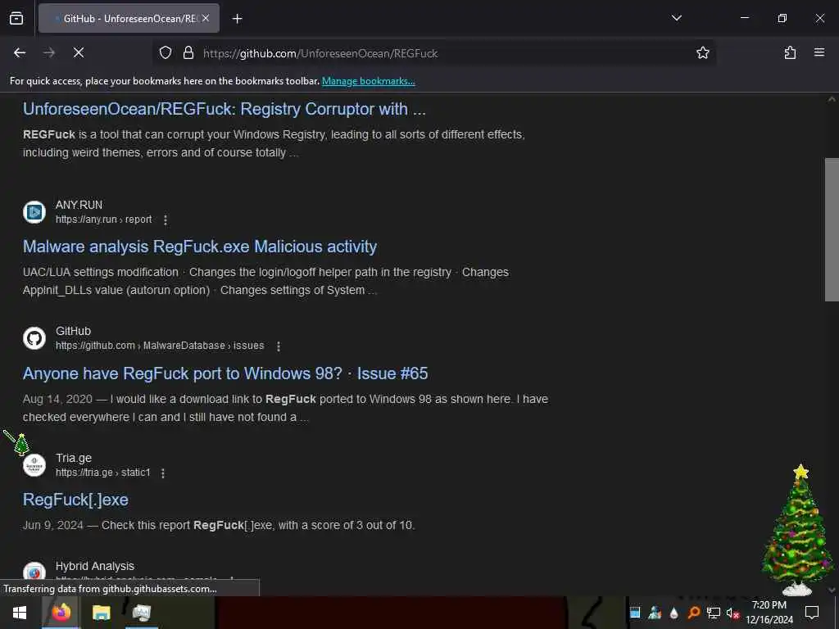This screenshot has height=629, width=839.
Task: Open more options for ANY.RUN result
Action: 166,219
